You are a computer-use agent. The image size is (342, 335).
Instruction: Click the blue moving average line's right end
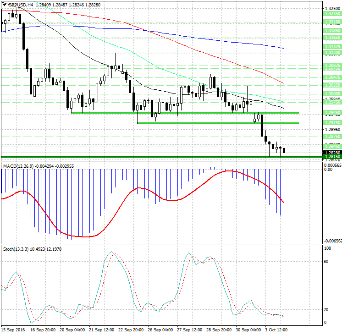[x=283, y=48]
